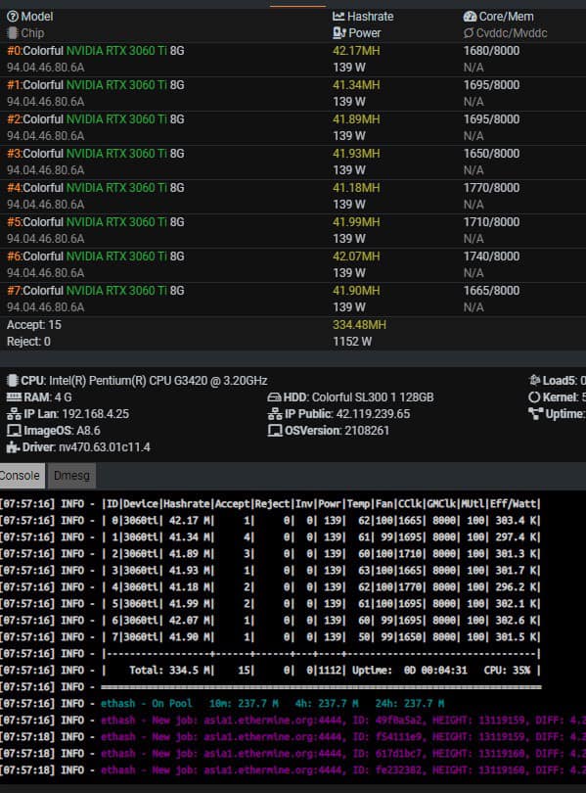Click OSVersion value 2108261
586x793 pixels.
coord(367,431)
